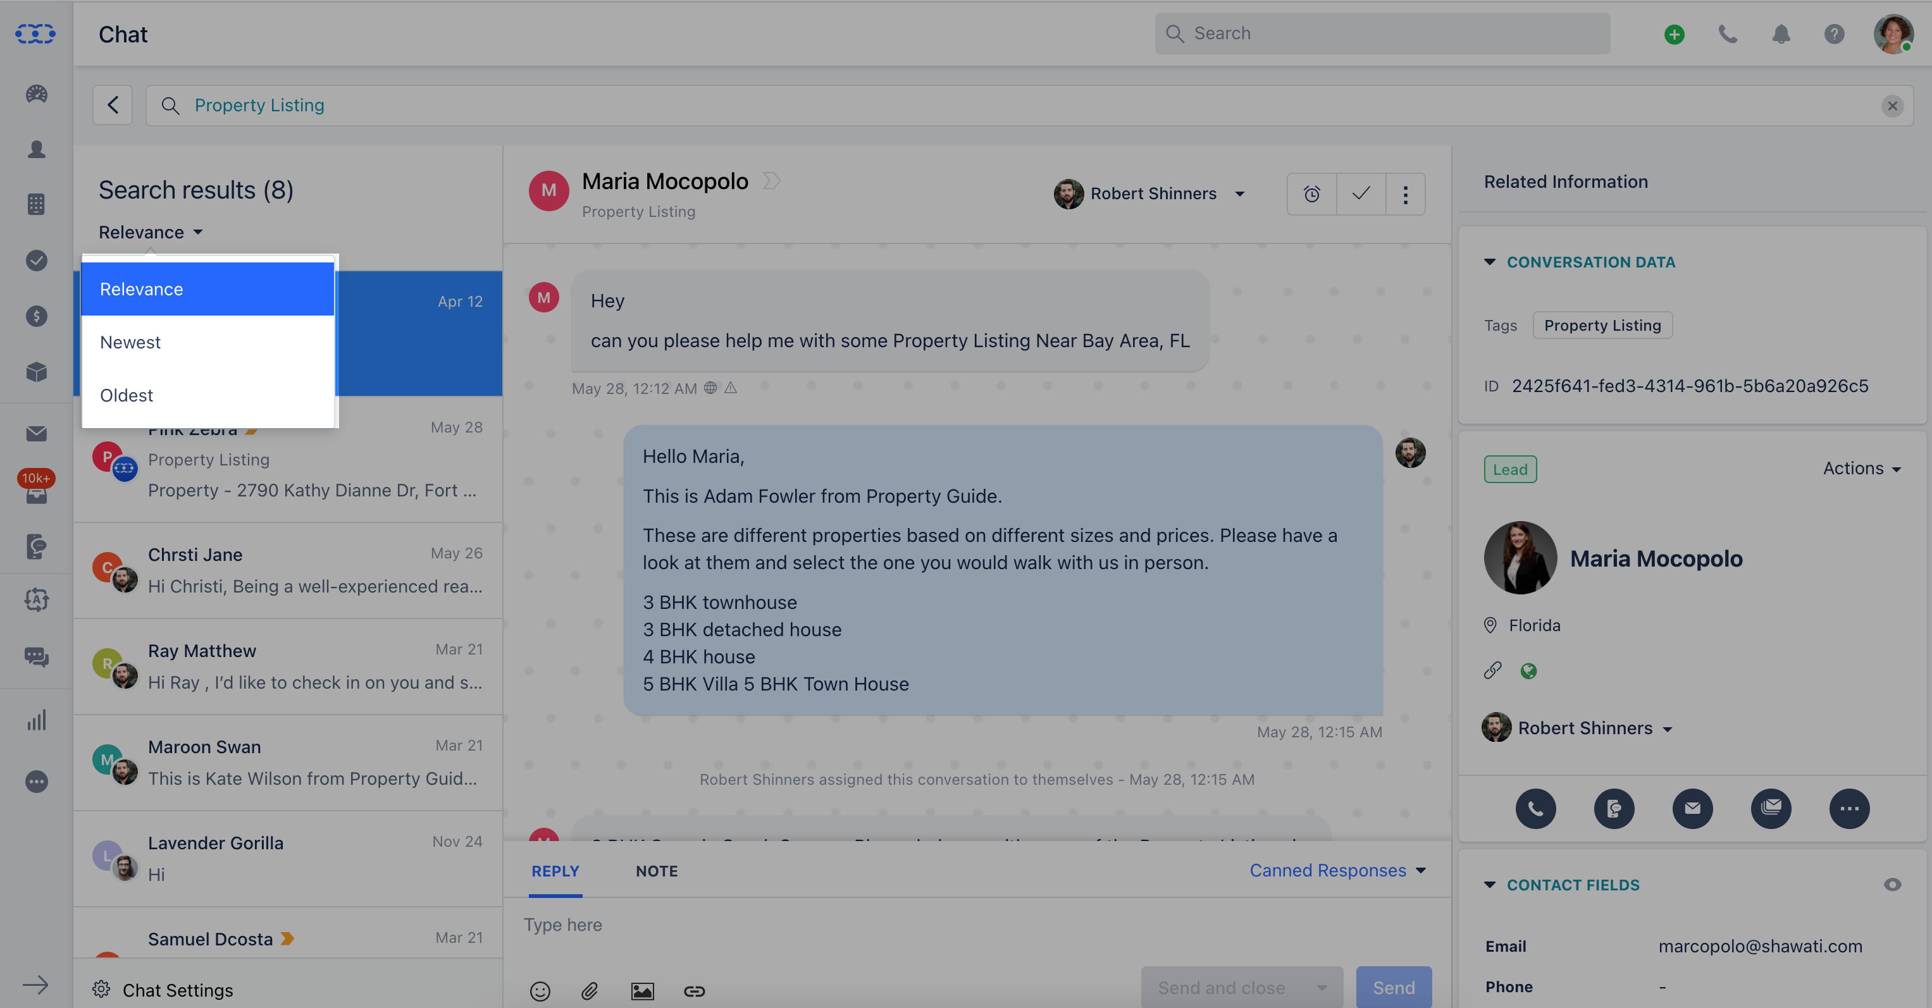Focus the Type here reply box
Image resolution: width=1932 pixels, height=1008 pixels.
click(x=977, y=925)
